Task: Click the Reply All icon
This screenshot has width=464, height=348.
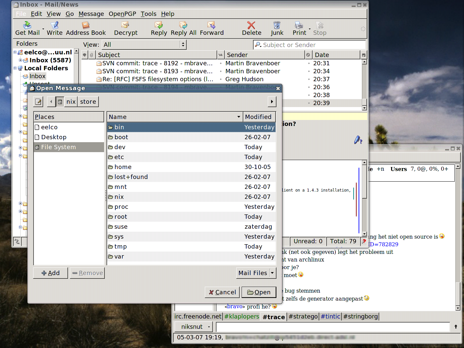Action: pos(183,25)
